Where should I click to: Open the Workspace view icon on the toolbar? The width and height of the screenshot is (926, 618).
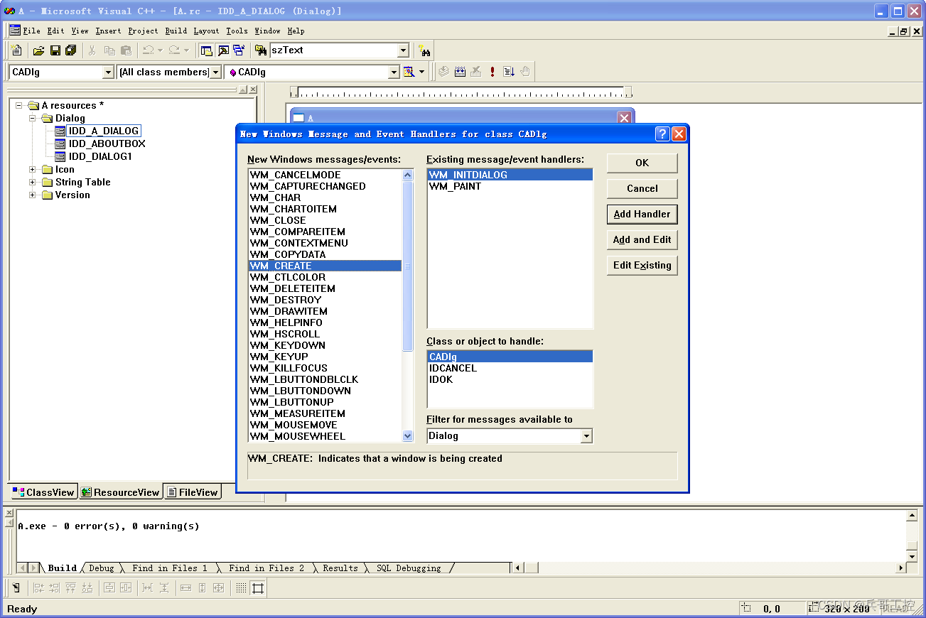pos(206,50)
